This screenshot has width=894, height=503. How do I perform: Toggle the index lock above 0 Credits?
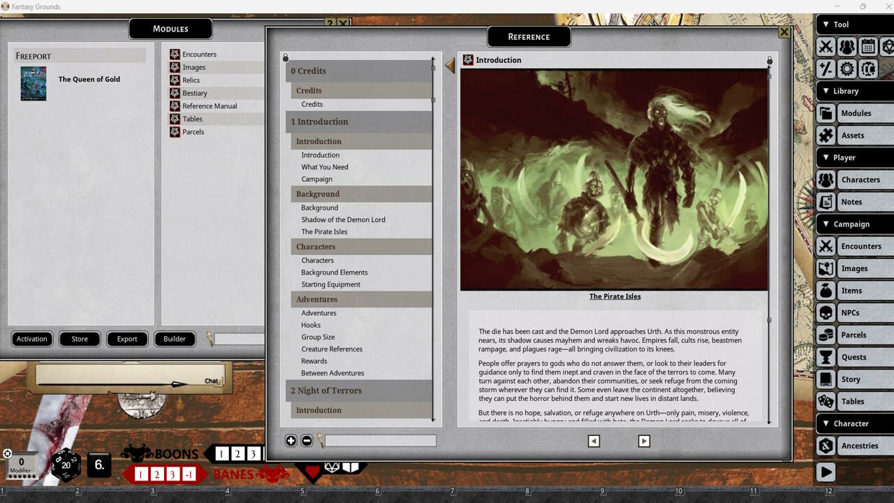(x=286, y=57)
